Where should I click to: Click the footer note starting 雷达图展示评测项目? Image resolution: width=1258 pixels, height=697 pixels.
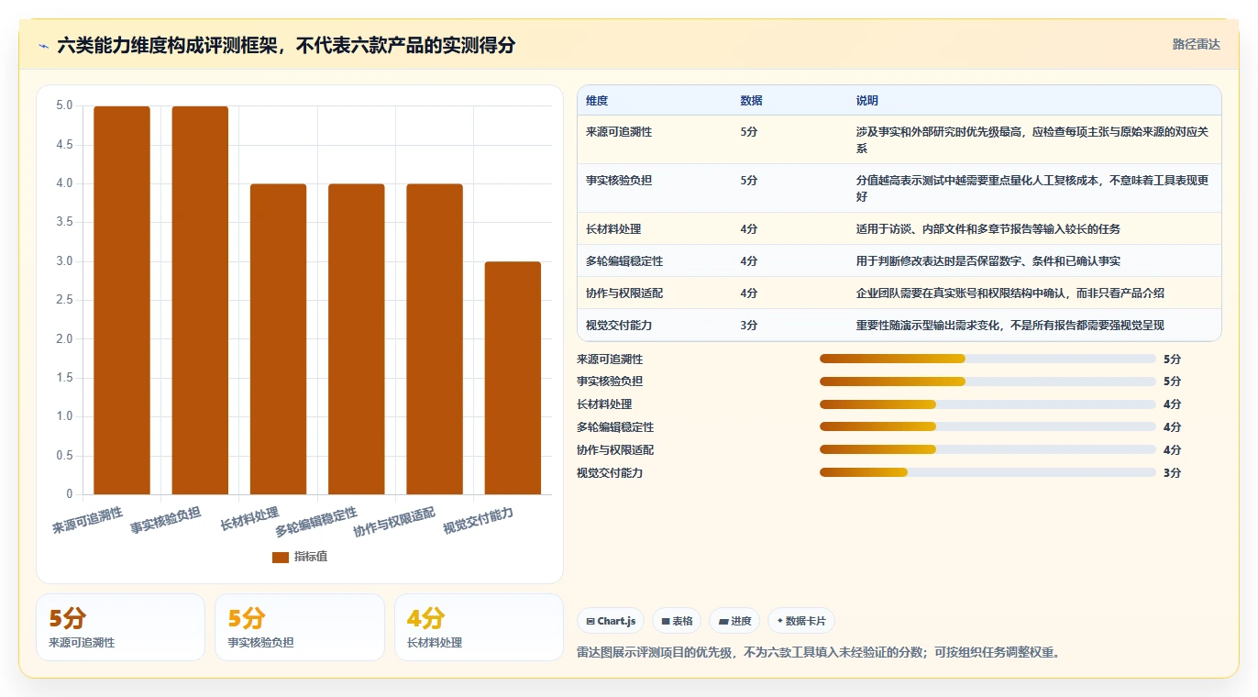coord(819,653)
